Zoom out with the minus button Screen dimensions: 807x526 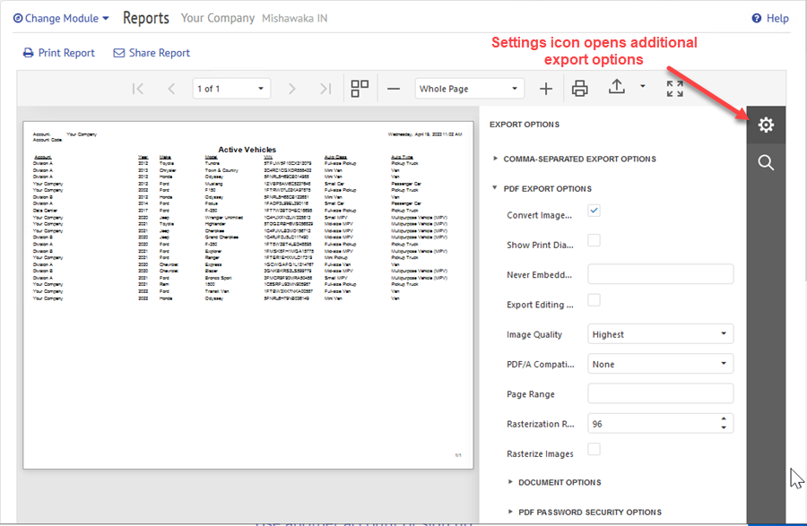(394, 89)
